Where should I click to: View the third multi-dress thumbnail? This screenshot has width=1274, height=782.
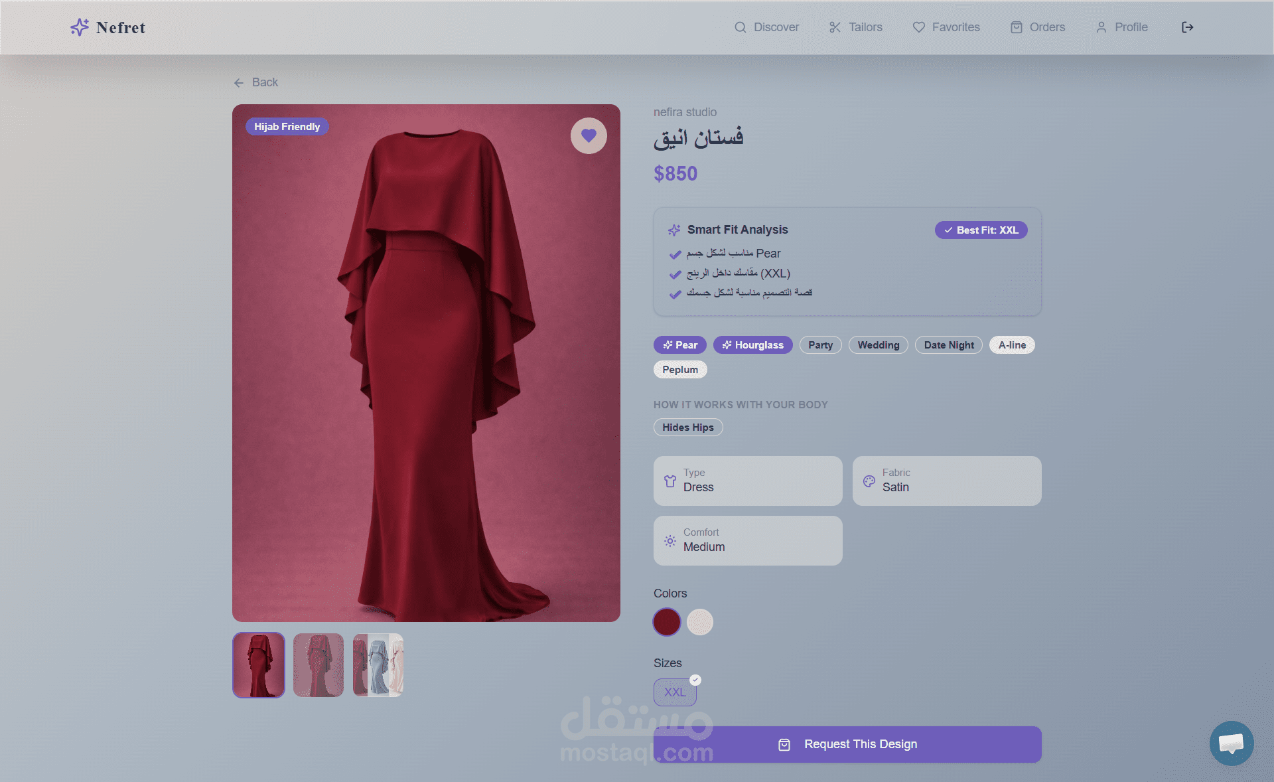378,665
